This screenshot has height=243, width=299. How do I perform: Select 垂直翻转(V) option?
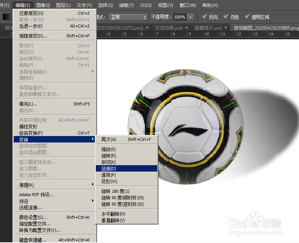click(127, 220)
